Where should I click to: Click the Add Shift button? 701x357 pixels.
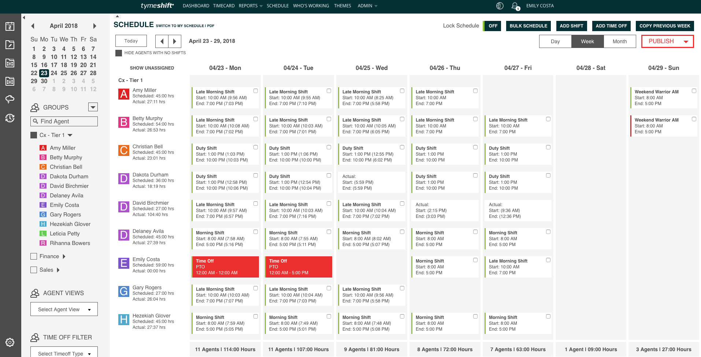point(571,26)
